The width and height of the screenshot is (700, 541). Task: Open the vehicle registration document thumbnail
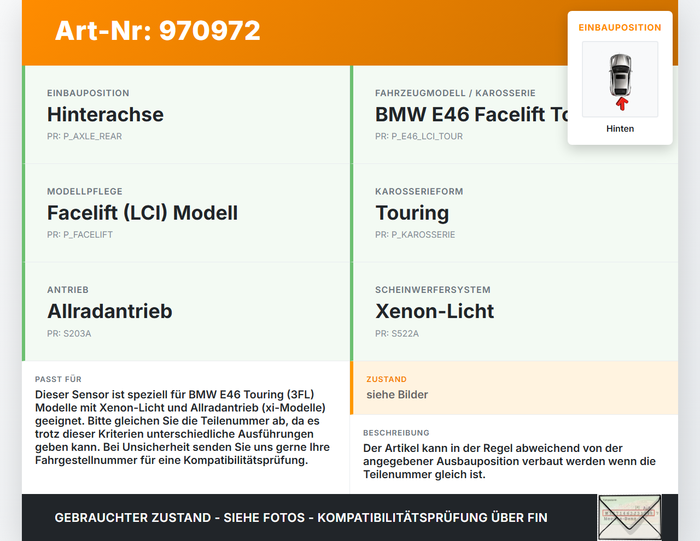point(629,516)
